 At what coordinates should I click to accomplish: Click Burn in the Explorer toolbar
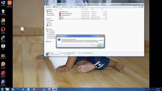76,7
